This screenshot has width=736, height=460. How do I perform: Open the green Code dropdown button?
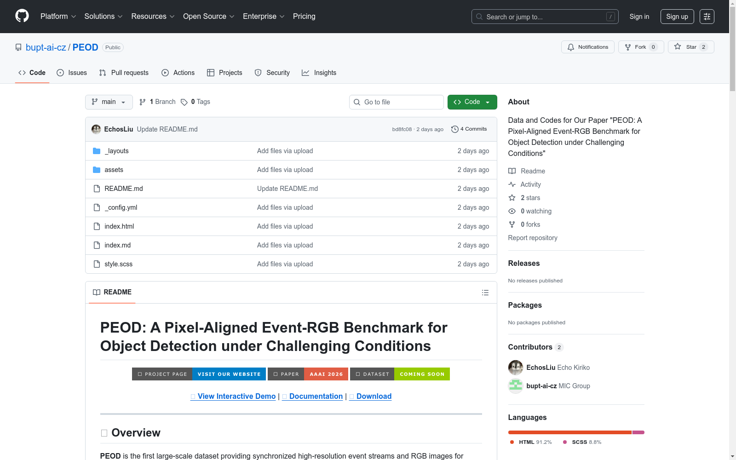click(x=472, y=102)
